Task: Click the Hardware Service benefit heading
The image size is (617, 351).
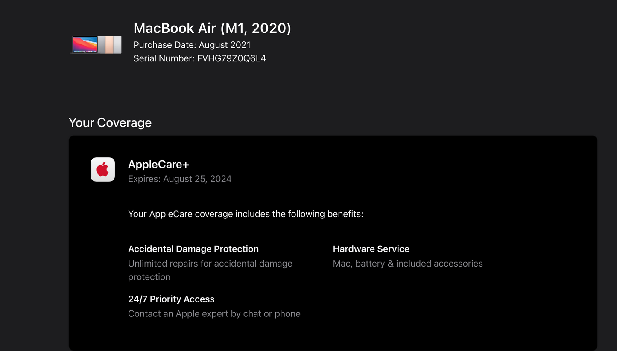Action: coord(371,249)
